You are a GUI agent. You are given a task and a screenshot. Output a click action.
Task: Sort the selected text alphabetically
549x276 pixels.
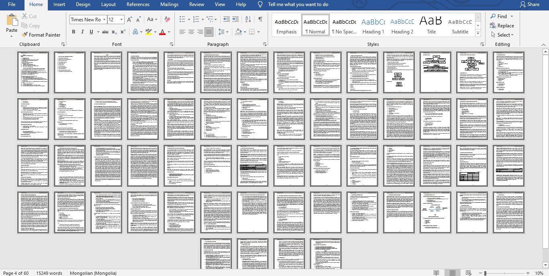[248, 19]
